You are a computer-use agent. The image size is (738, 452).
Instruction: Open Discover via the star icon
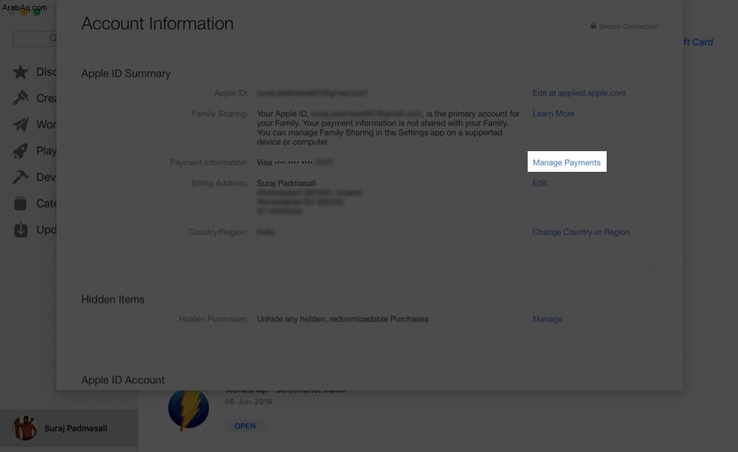tap(20, 72)
